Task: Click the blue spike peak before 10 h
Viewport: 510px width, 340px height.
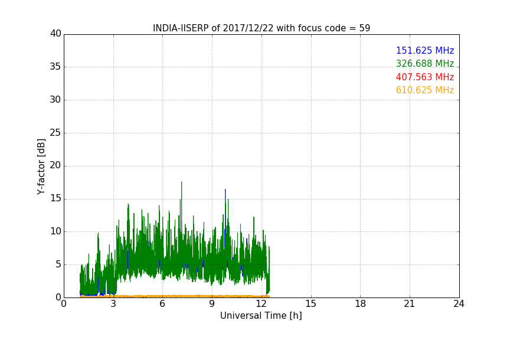Action: coord(225,190)
